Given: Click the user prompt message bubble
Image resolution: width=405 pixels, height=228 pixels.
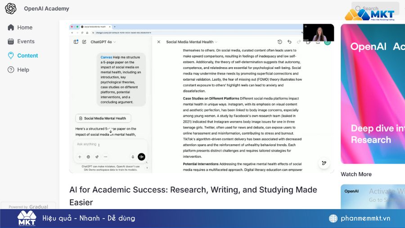Looking at the screenshot, I should point(121,80).
